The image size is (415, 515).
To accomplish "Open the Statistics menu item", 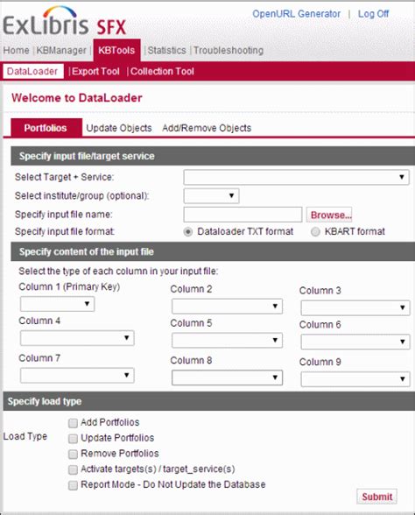I will 166,50.
